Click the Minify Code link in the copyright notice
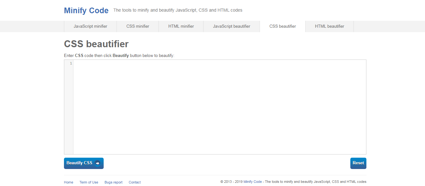 pyautogui.click(x=253, y=182)
